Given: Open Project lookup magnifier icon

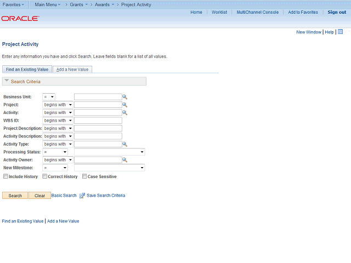Looking at the screenshot, I should click(x=124, y=105).
